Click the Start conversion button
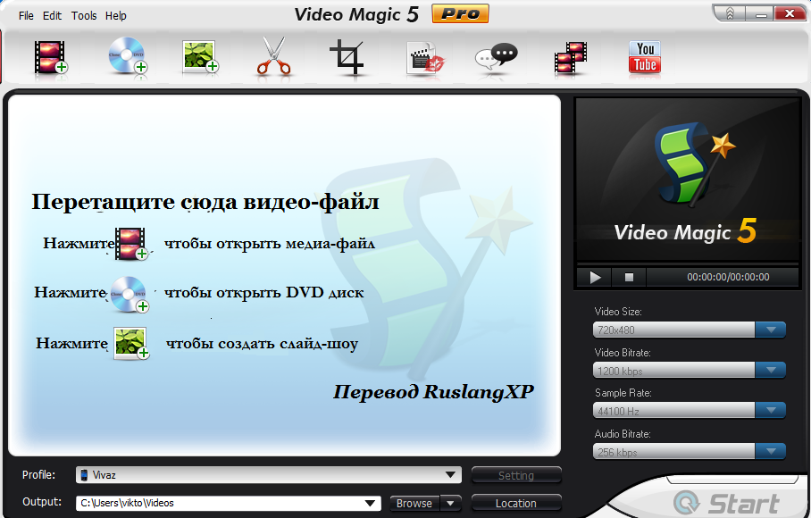Screen dimensions: 811x518 [x=726, y=503]
